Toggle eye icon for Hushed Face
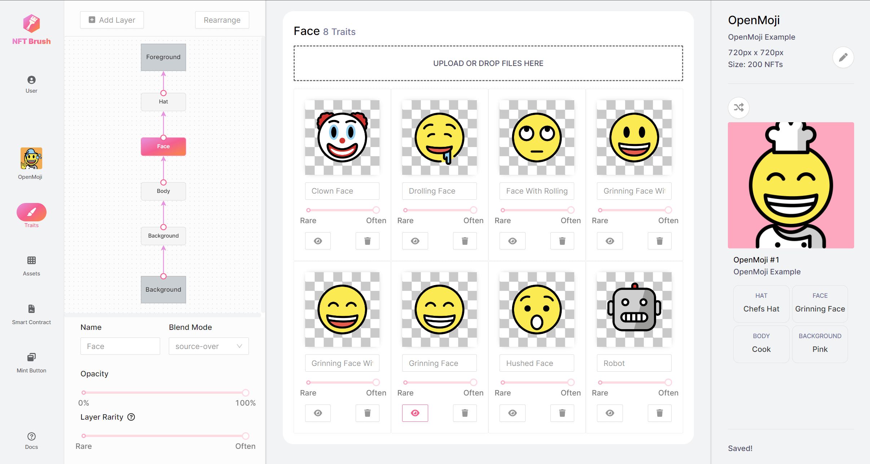This screenshot has width=870, height=464. (512, 413)
